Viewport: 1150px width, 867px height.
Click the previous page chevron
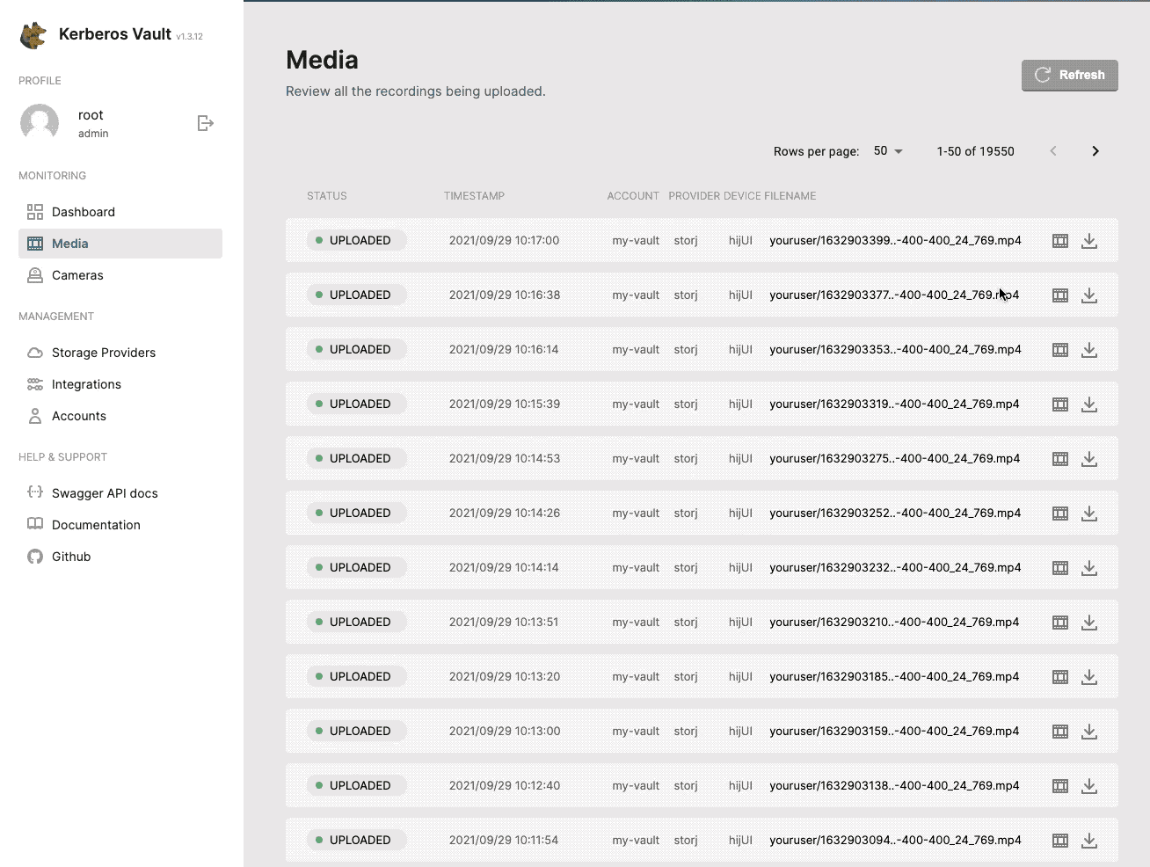tap(1052, 150)
